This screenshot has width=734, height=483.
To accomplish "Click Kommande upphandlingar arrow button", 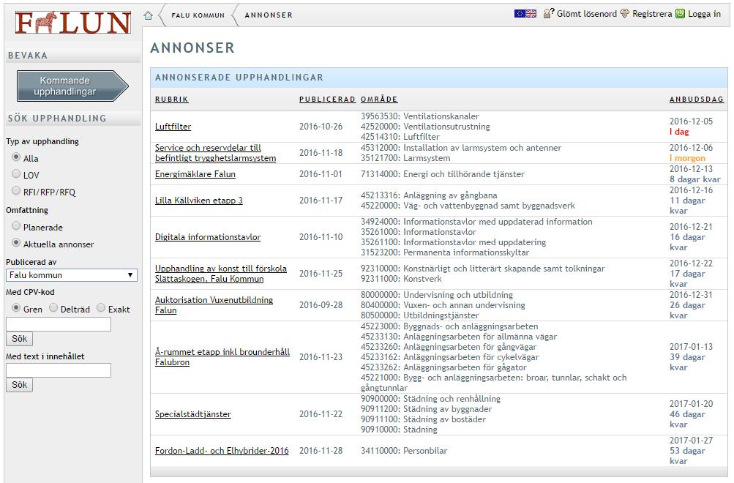I will tap(72, 86).
